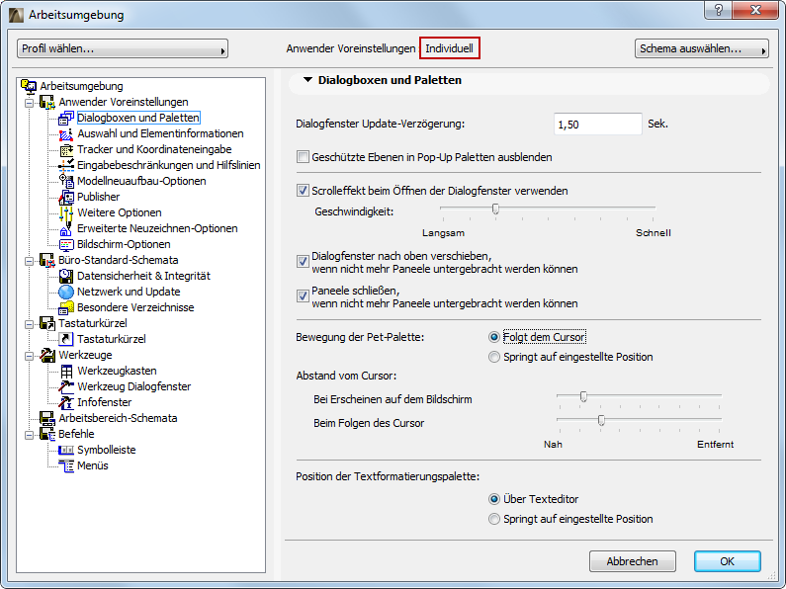Select Über Texteditor radio button
Viewport: 786px width, 589px height.
494,499
